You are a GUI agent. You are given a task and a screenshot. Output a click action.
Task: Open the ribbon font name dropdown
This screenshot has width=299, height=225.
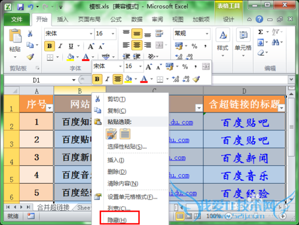pos(91,34)
